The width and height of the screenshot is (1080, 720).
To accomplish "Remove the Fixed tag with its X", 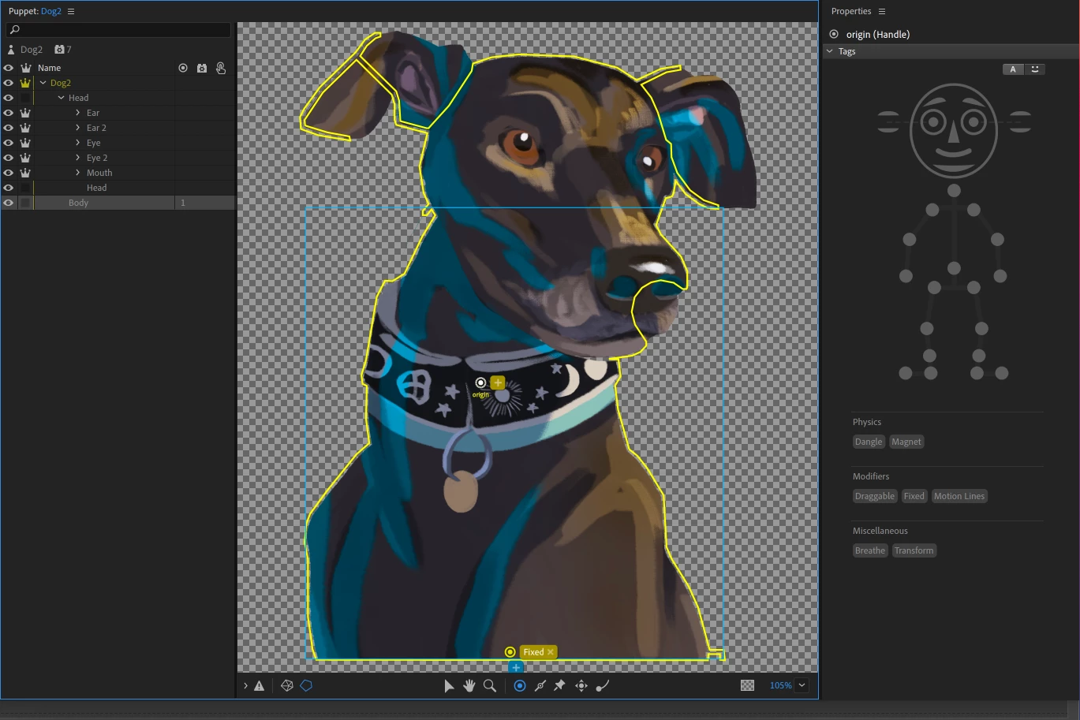I will tap(551, 652).
